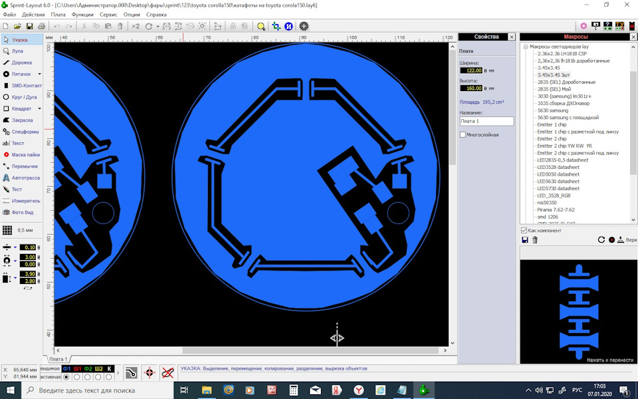638x399 pixels.
Task: Open the Файл menu
Action: point(9,14)
